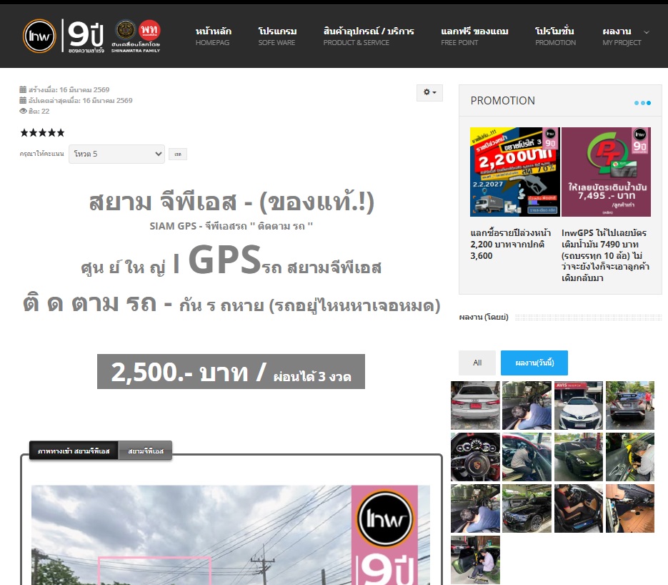Open Porsche steering wheel dashboard thumbnail
668x585 pixels.
(475, 457)
